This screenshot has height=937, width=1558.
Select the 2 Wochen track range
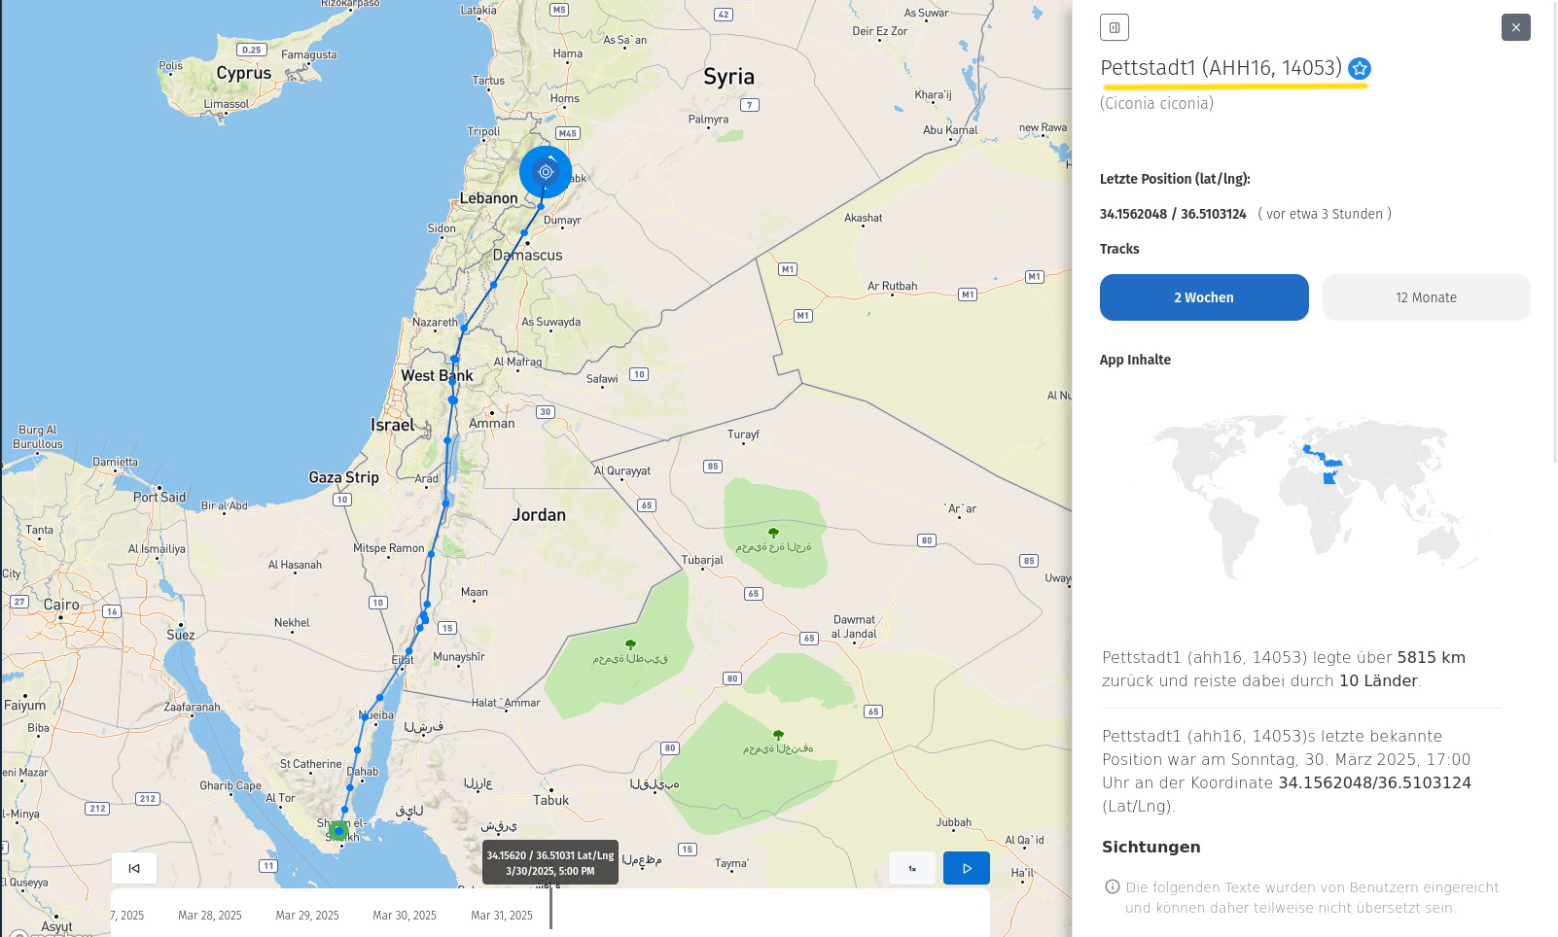1204,297
